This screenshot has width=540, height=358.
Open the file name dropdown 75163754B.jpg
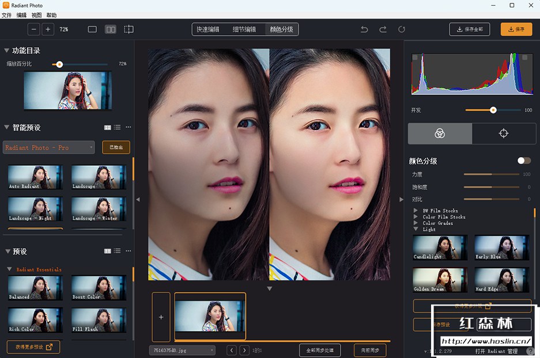[x=182, y=351]
